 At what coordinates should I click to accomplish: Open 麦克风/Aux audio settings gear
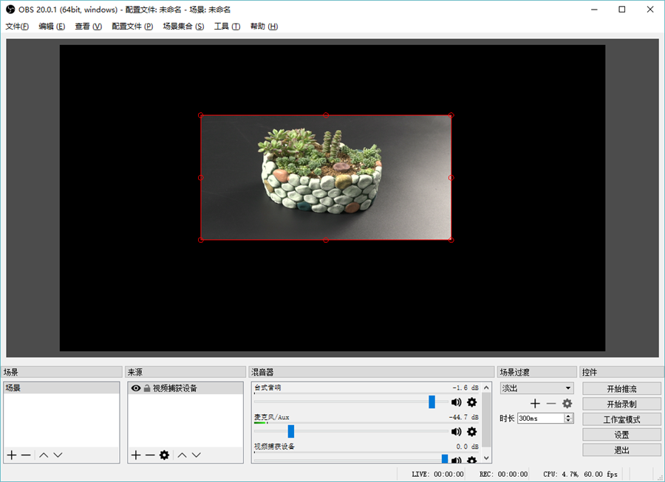(471, 432)
